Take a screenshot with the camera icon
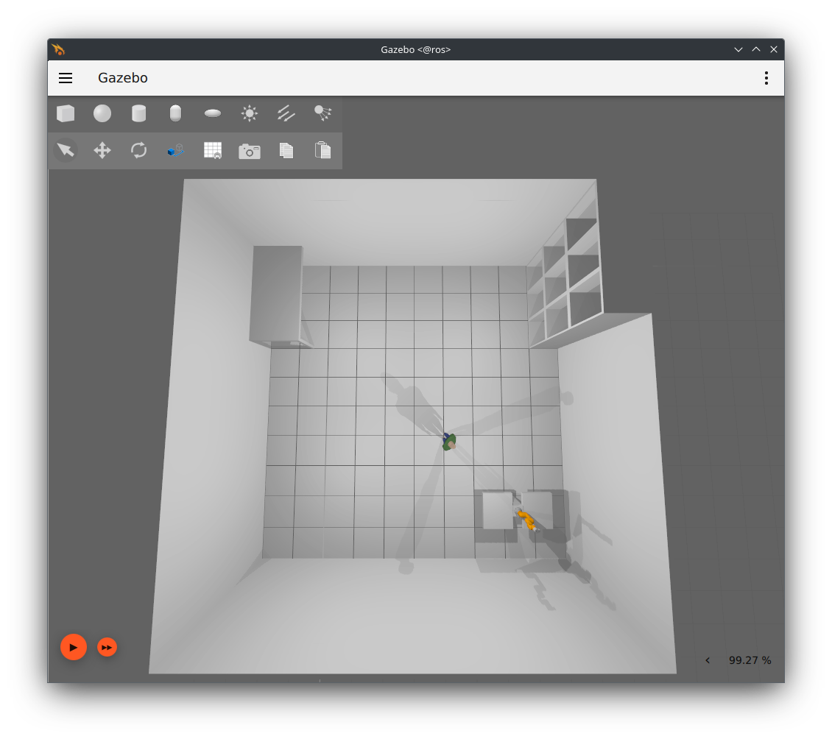This screenshot has height=739, width=832. [250, 151]
